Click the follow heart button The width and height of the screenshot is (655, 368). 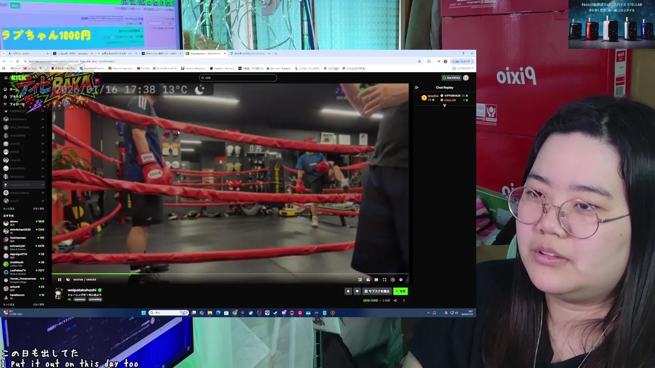click(357, 291)
